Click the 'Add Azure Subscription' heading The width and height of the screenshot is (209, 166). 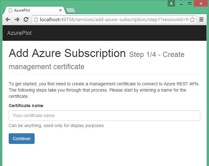67,53
